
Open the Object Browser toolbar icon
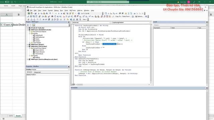[x=73, y=13]
